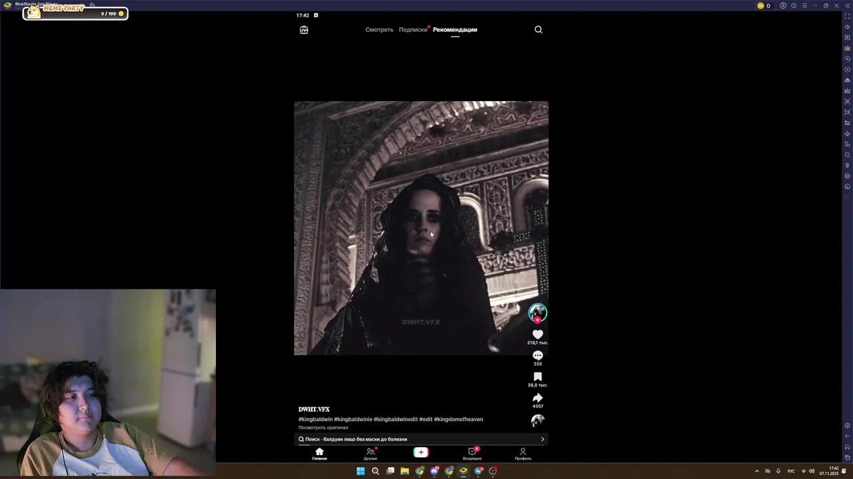
Task: Open BlueStacks hamburger menu
Action: 804,5
